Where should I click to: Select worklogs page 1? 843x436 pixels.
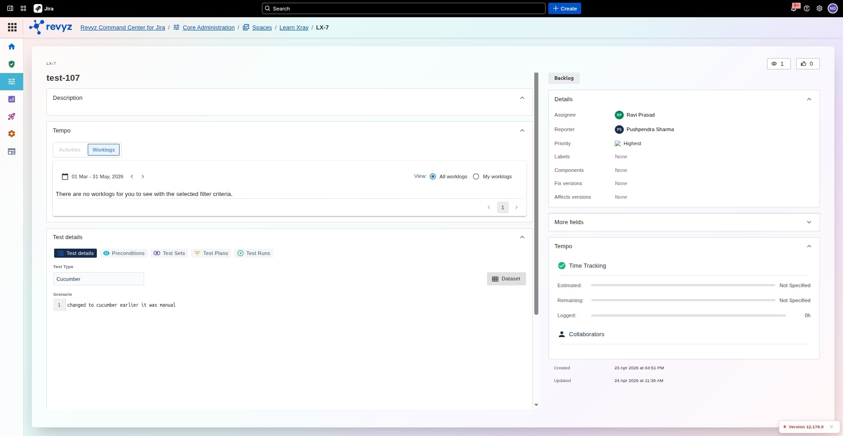coord(502,207)
